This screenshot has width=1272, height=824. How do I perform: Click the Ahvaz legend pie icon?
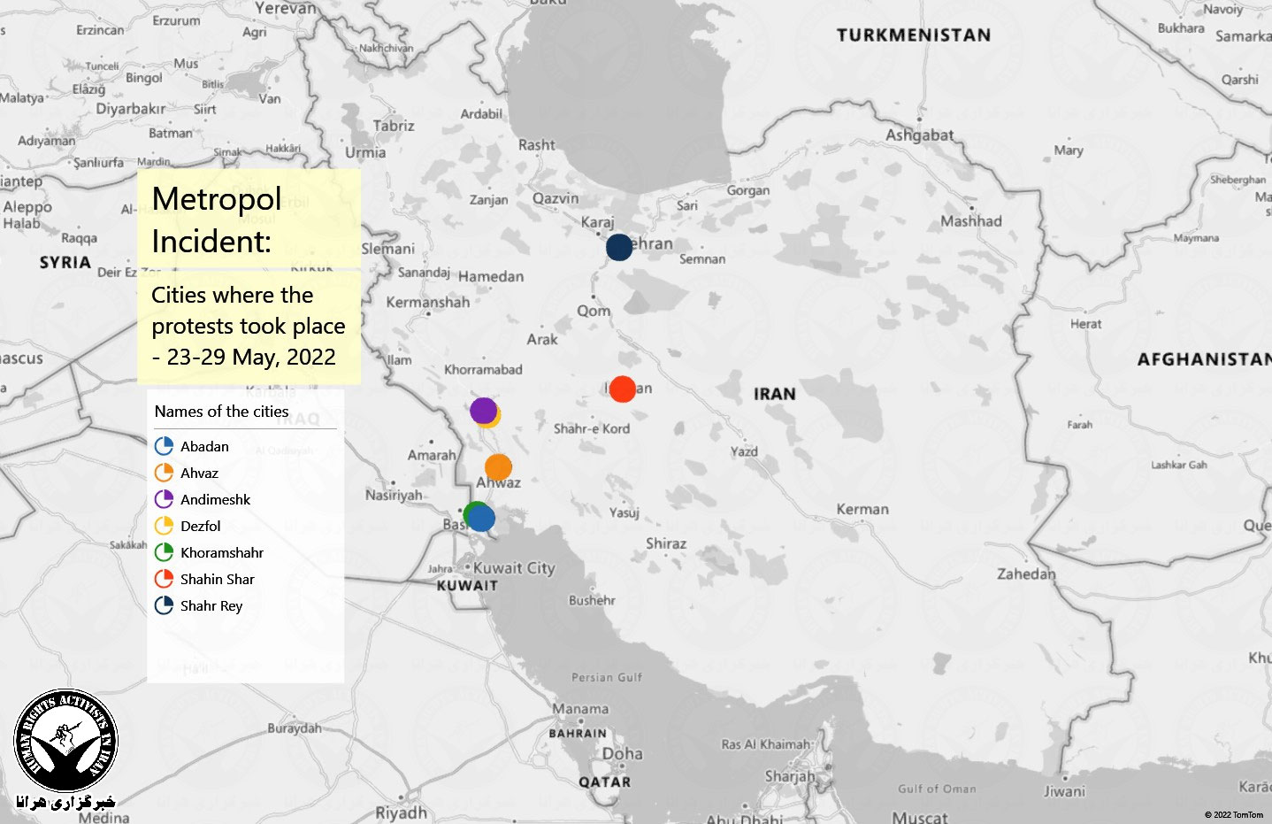[x=164, y=473]
